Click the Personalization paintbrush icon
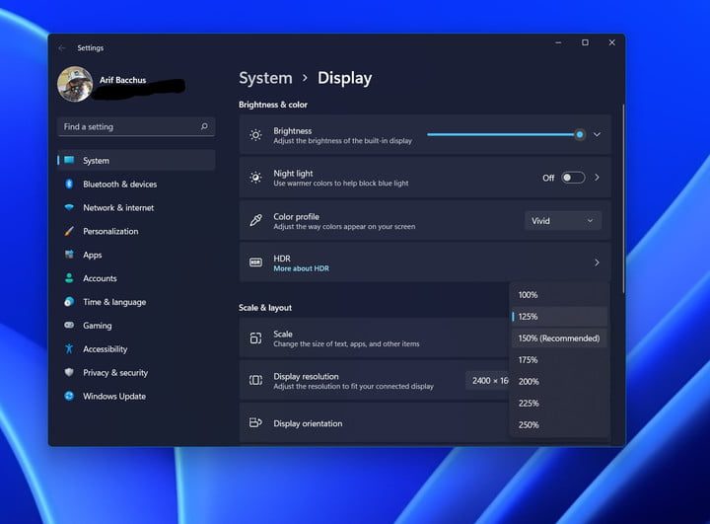Viewport: 710px width, 524px height. (x=69, y=231)
